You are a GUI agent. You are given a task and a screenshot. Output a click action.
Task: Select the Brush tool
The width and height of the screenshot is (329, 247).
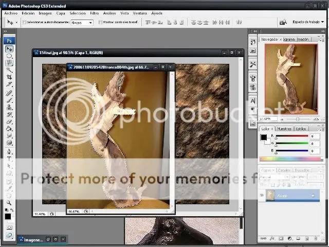(x=9, y=100)
